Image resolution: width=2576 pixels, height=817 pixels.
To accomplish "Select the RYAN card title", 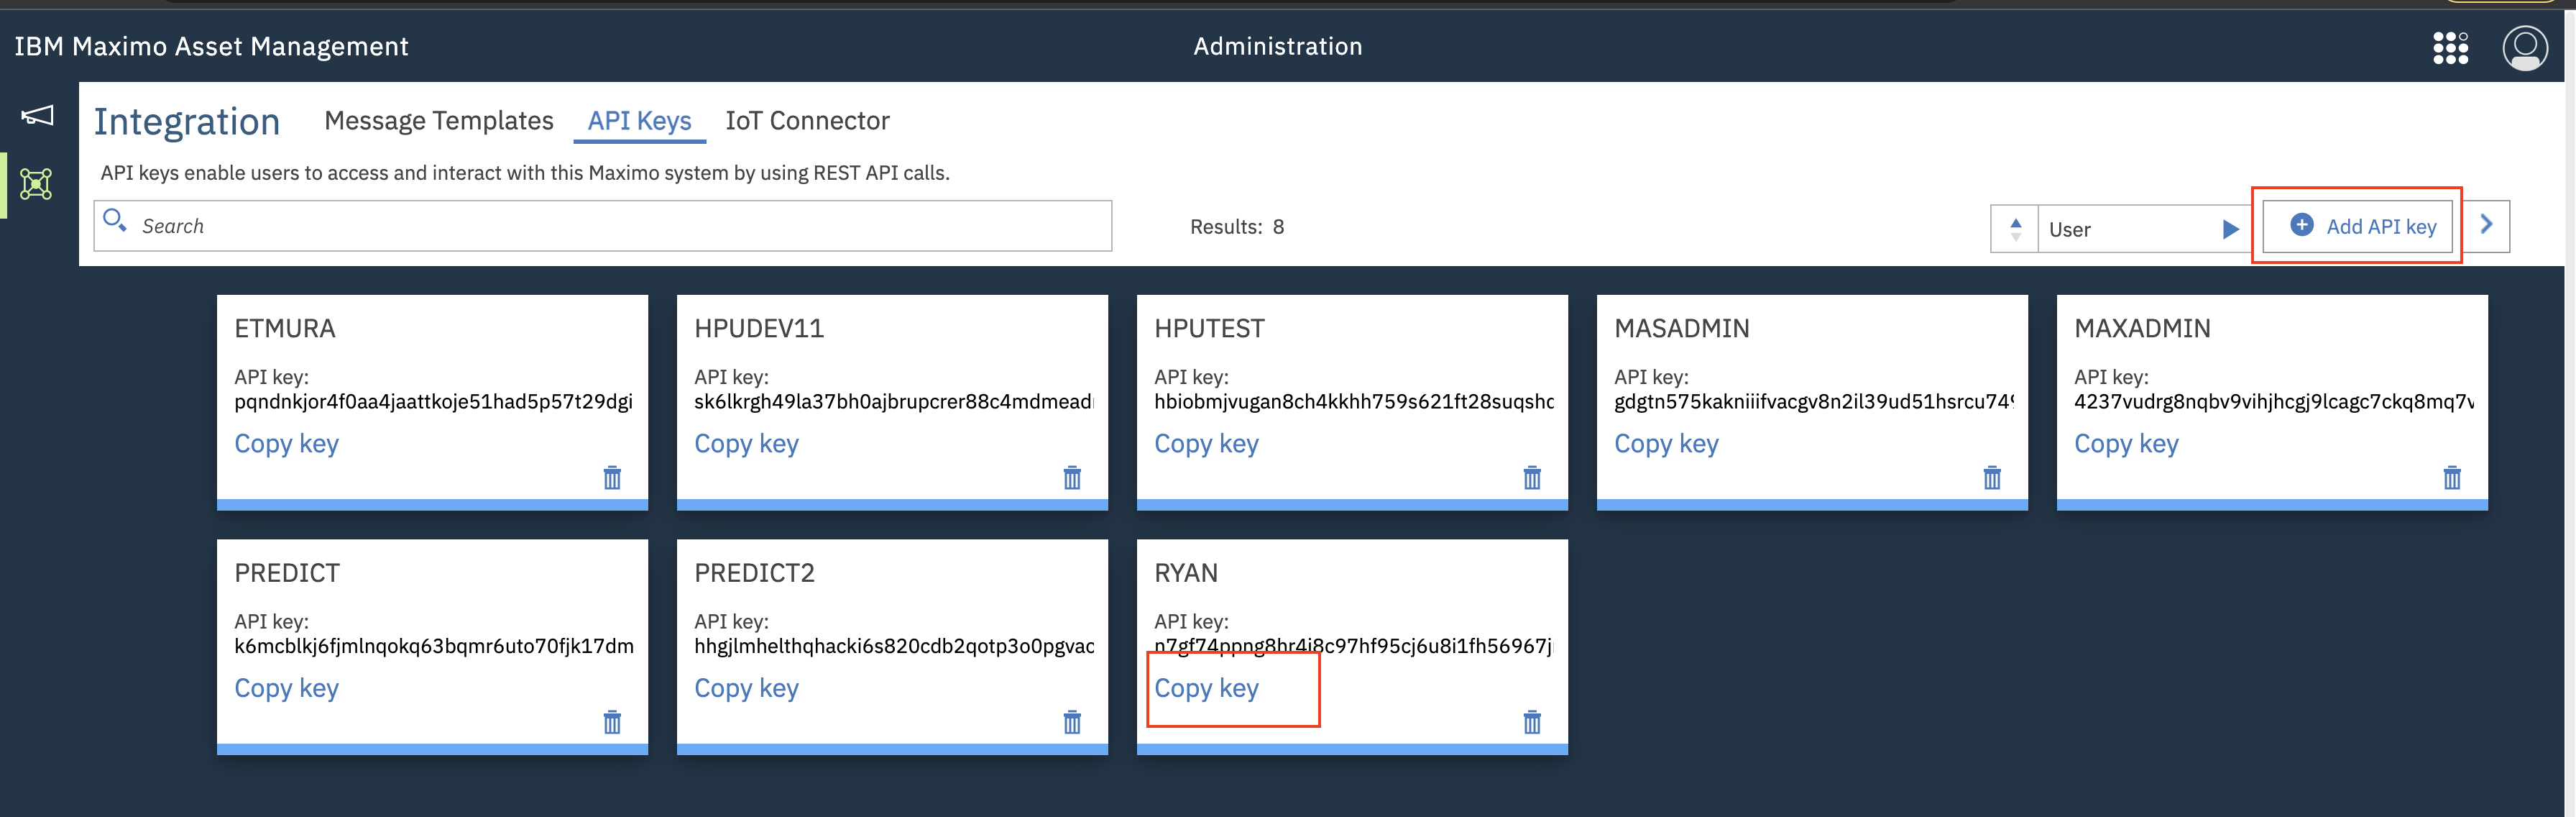I will pos(1186,572).
